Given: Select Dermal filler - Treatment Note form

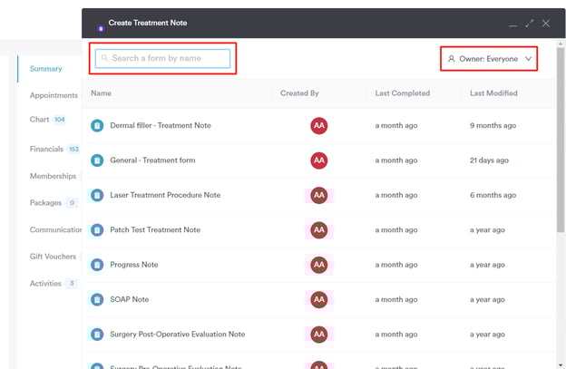Looking at the screenshot, I should click(161, 125).
